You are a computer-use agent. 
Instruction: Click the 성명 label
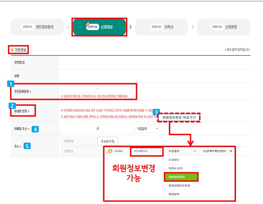[16, 76]
